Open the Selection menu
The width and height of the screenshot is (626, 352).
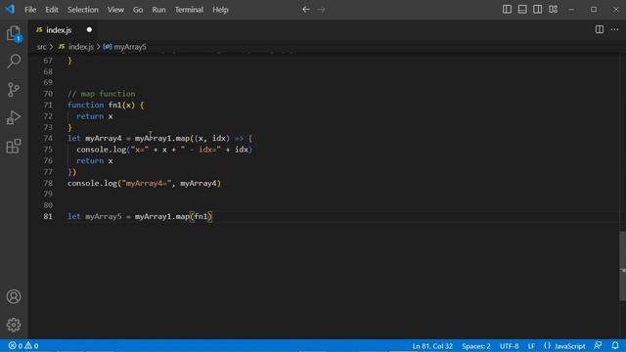(82, 10)
